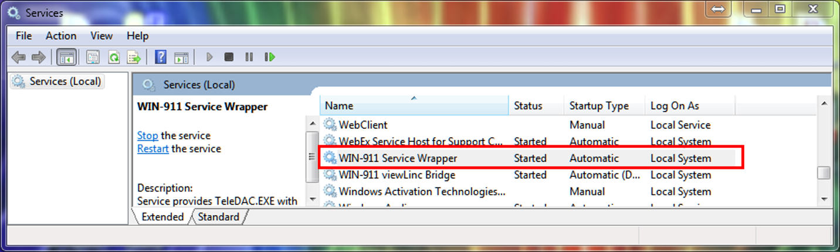840x252 pixels.
Task: Click gear icon beside Windows Activation Technologies
Action: pos(330,191)
